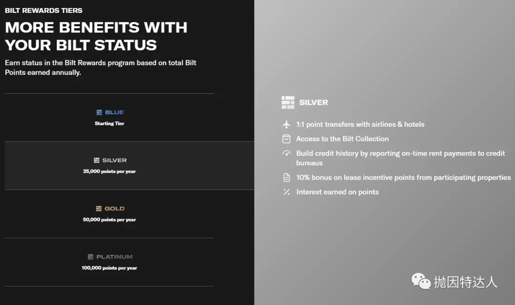Click the speedometer credit history icon
The image size is (515, 305).
point(287,153)
